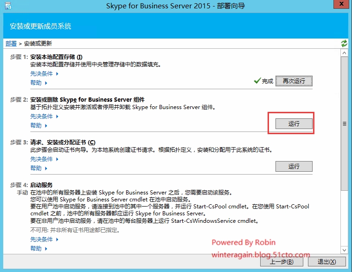Open the 部署 breadcrumb link
Screen dimensions: 352x272
[11, 43]
